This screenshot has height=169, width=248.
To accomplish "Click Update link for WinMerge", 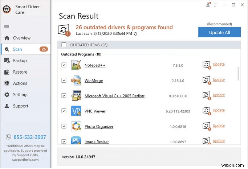I will tap(219, 79).
